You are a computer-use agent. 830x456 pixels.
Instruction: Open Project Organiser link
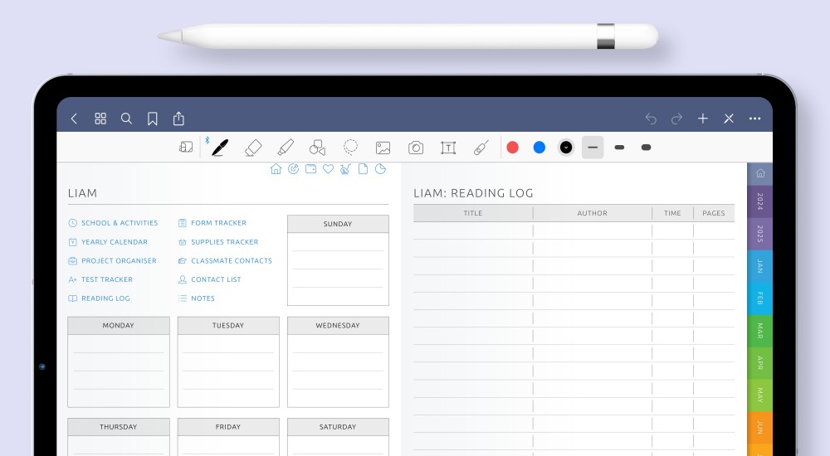[x=112, y=260]
